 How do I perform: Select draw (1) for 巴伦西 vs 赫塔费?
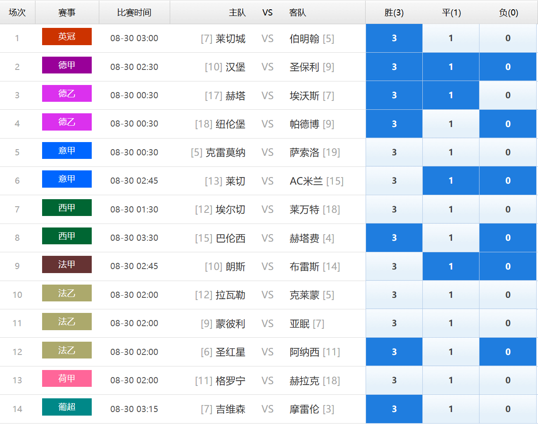click(x=451, y=238)
